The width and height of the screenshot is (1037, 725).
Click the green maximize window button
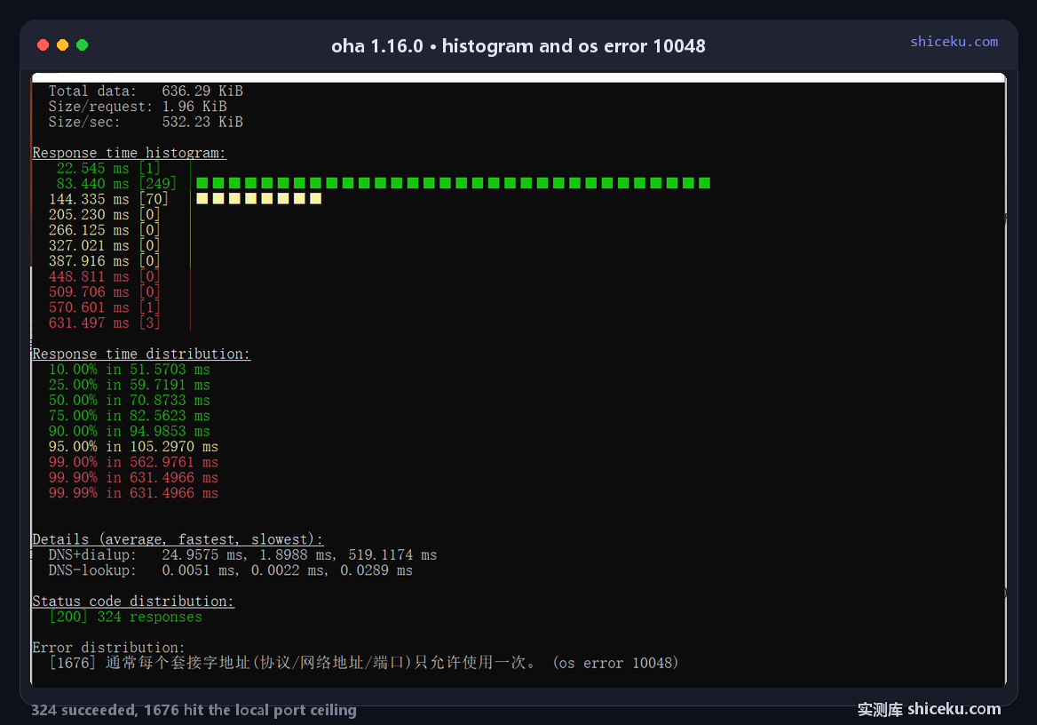coord(82,45)
